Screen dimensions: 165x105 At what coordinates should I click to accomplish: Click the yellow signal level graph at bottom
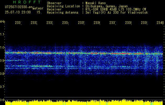click(x=84, y=102)
